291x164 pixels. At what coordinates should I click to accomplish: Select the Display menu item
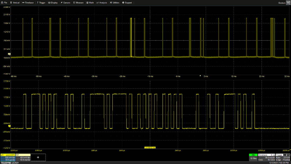53,3
